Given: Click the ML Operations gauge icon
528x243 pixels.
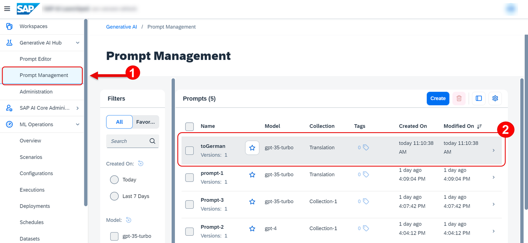Looking at the screenshot, I should tap(10, 124).
